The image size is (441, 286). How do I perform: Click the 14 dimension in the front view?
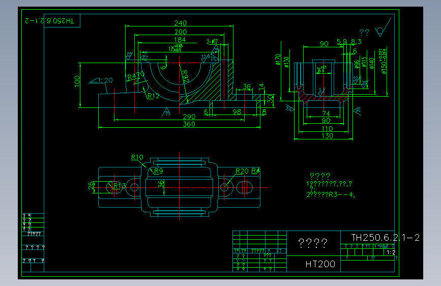[261, 87]
